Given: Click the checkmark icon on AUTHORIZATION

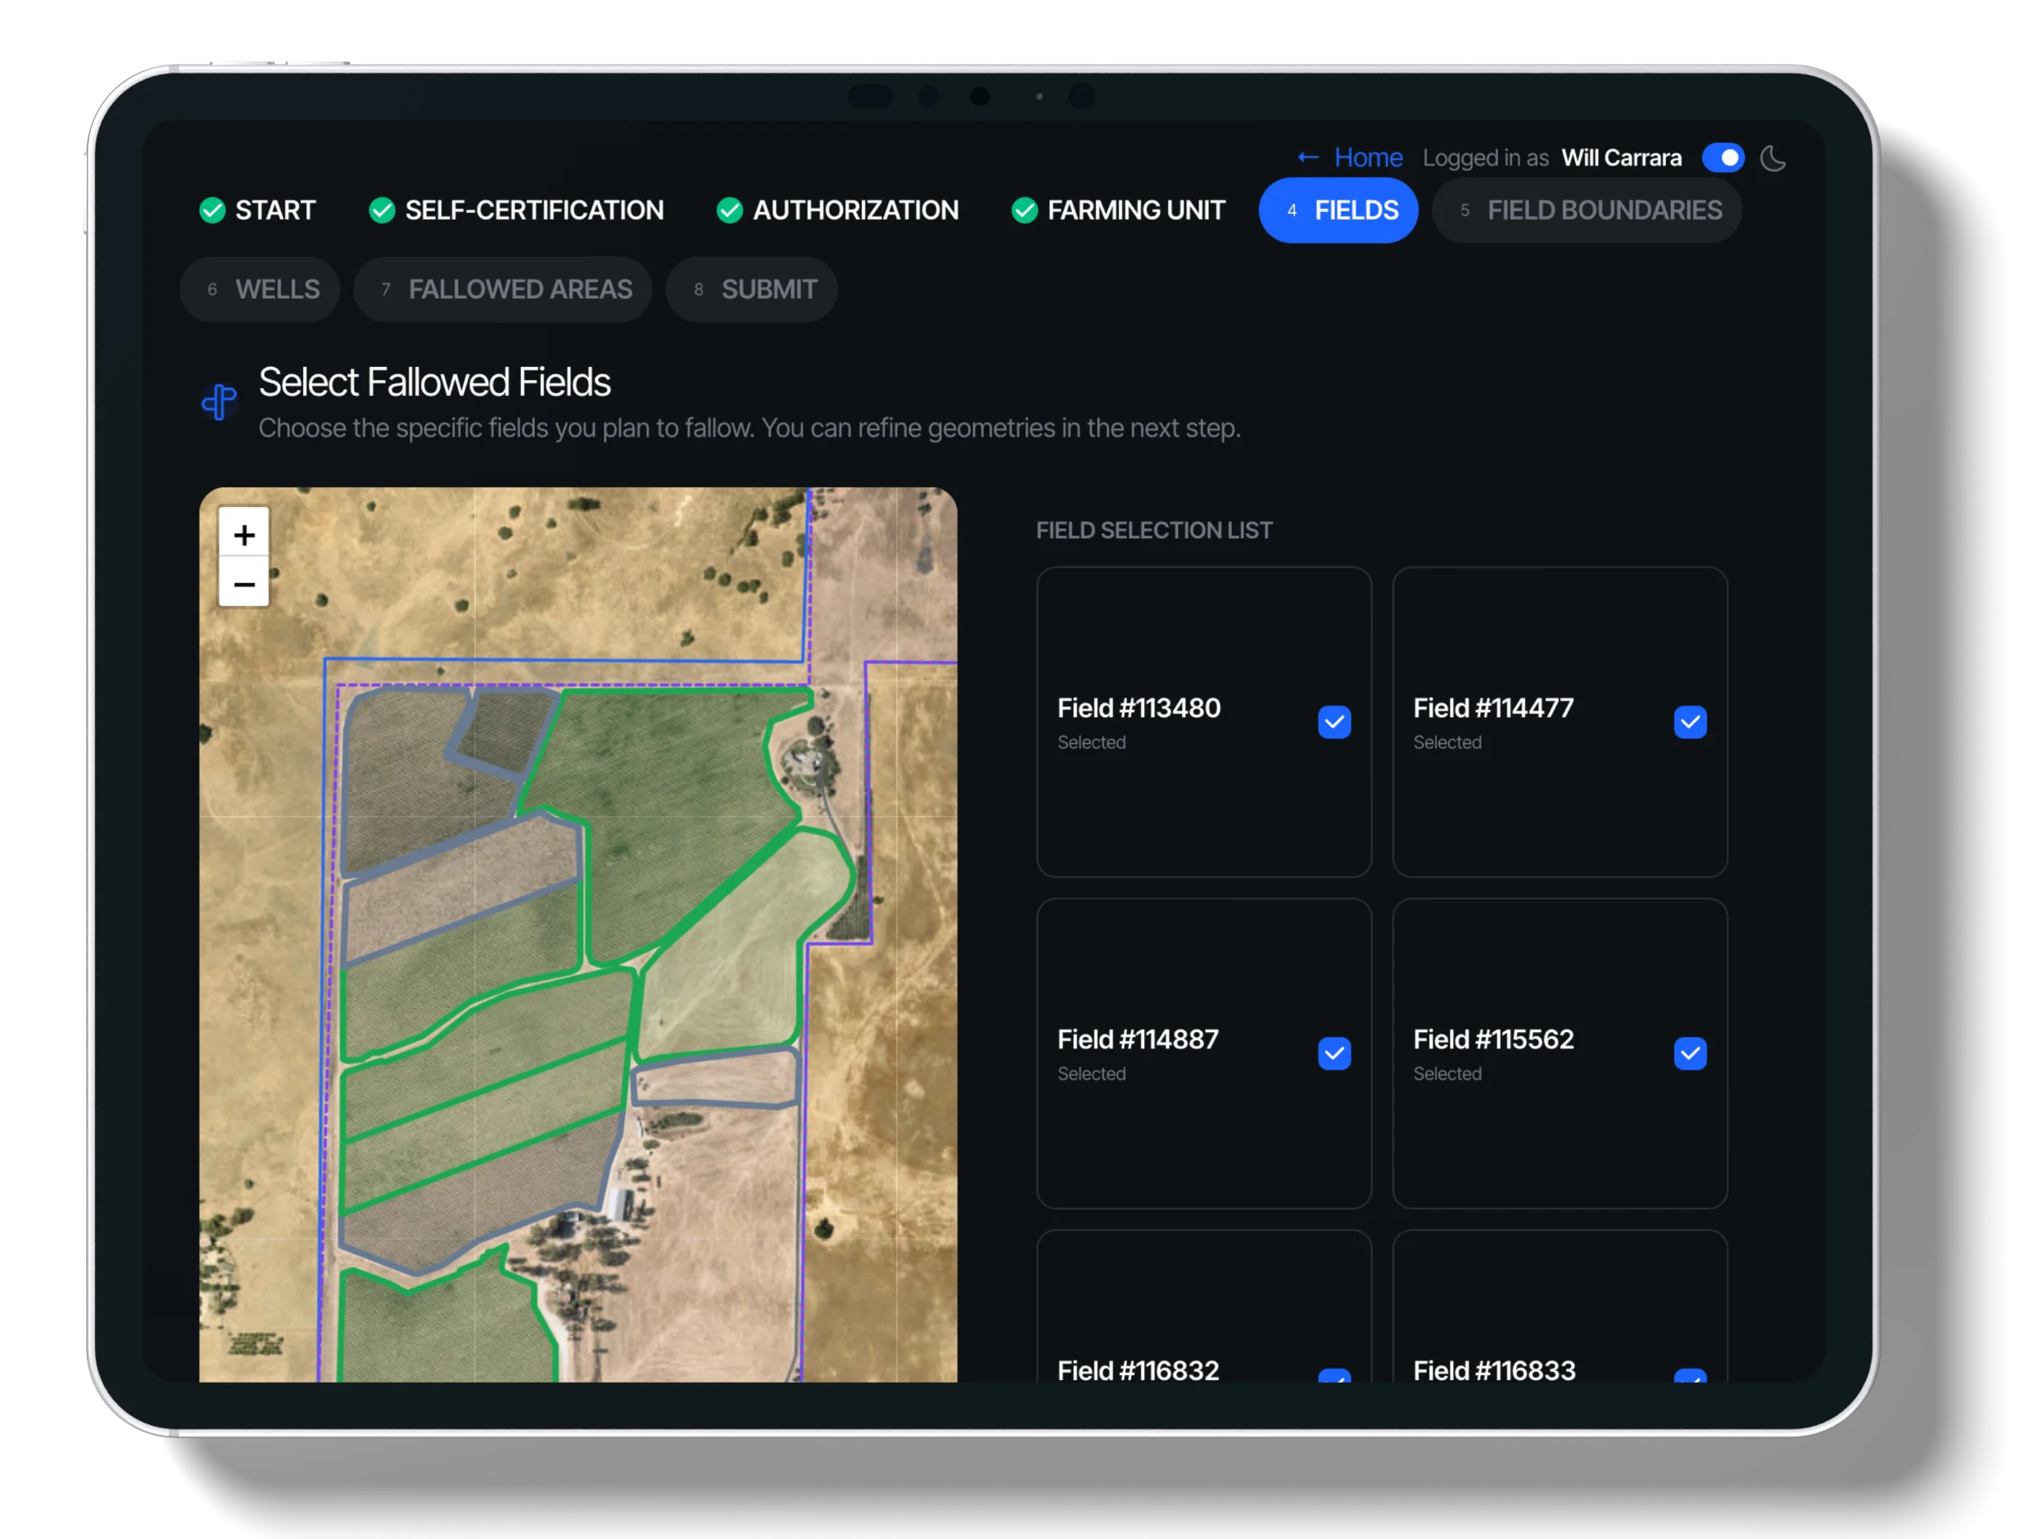Looking at the screenshot, I should 729,210.
